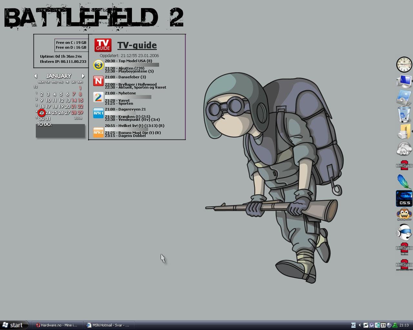Screen dimensions: 413x330
Task: Go to next month in calendar
Action: click(83, 76)
